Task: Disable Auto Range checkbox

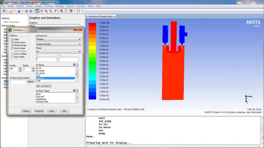Action: pyautogui.click(x=13, y=48)
